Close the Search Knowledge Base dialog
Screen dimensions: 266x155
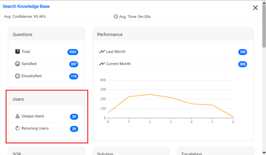255,8
